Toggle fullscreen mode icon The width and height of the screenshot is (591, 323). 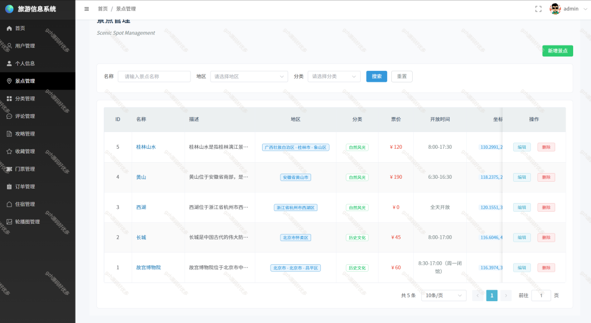click(x=538, y=9)
